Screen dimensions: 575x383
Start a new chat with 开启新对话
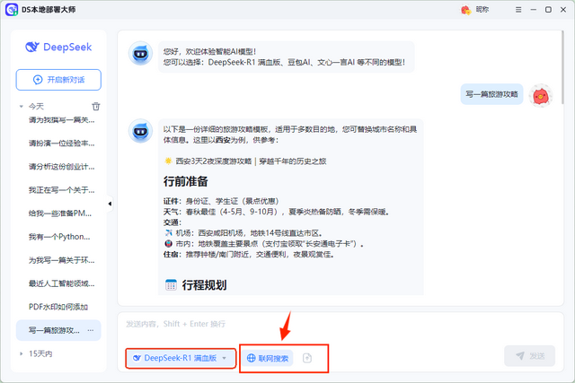[x=58, y=80]
